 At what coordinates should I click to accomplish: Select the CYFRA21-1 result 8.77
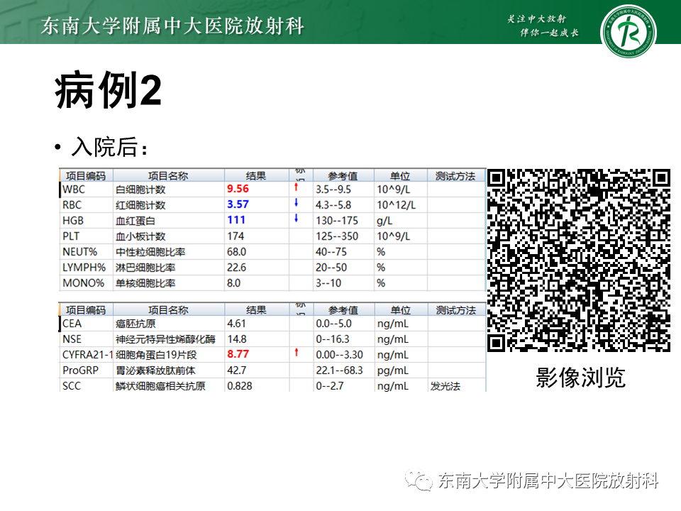pos(238,354)
